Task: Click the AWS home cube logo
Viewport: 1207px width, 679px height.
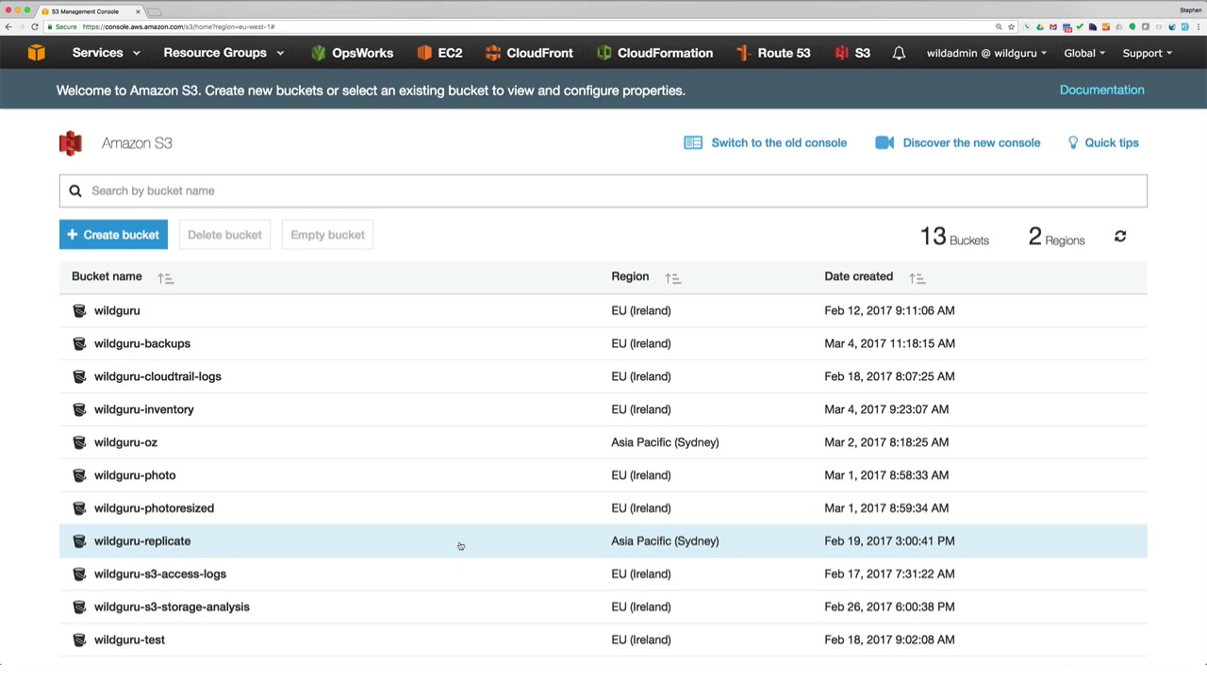Action: [37, 53]
